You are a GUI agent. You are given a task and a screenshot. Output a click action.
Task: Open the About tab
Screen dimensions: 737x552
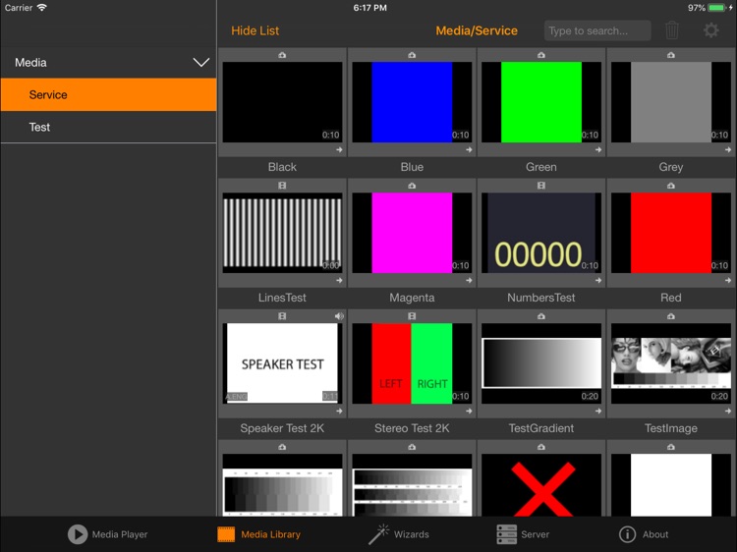[644, 534]
